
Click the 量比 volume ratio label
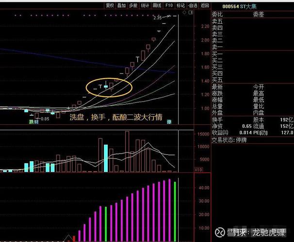tap(259, 106)
